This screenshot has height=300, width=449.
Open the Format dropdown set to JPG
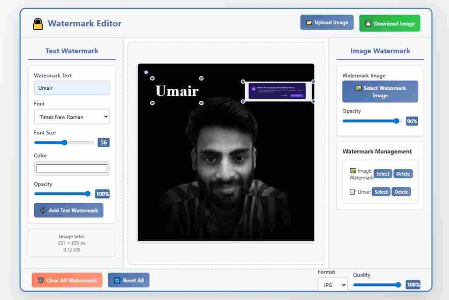coord(332,284)
